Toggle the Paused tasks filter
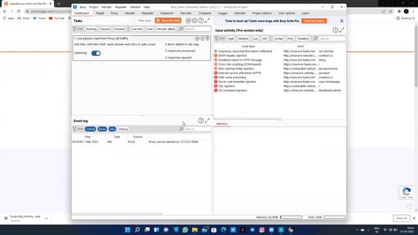This screenshot has width=418, height=235. (x=105, y=29)
